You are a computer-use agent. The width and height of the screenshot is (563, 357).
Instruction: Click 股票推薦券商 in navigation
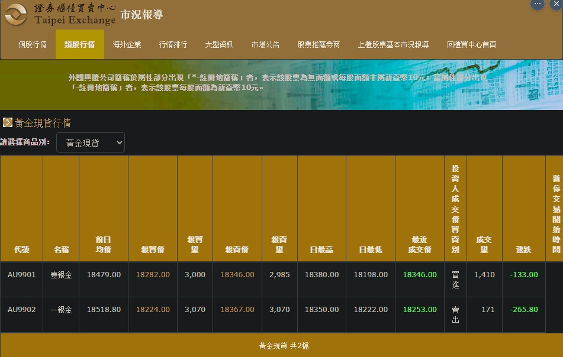pos(319,44)
